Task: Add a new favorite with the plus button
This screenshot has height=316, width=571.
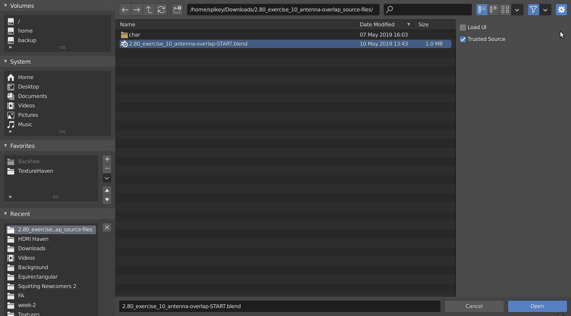Action: [107, 159]
